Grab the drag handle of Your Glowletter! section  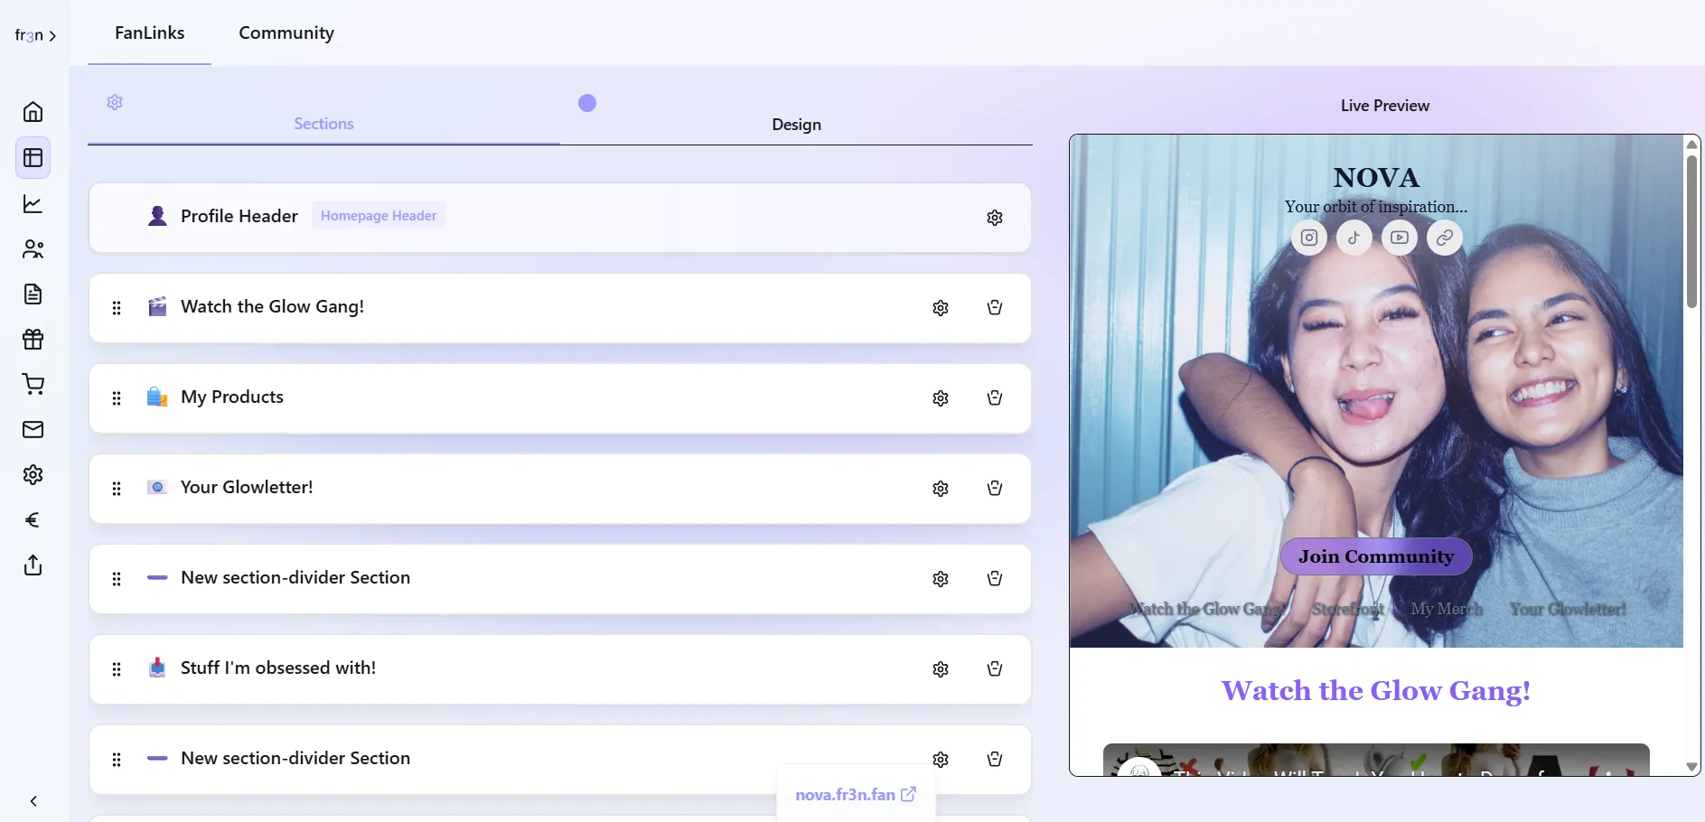116,489
